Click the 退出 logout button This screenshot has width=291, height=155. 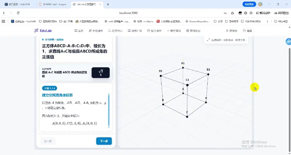coord(248,31)
